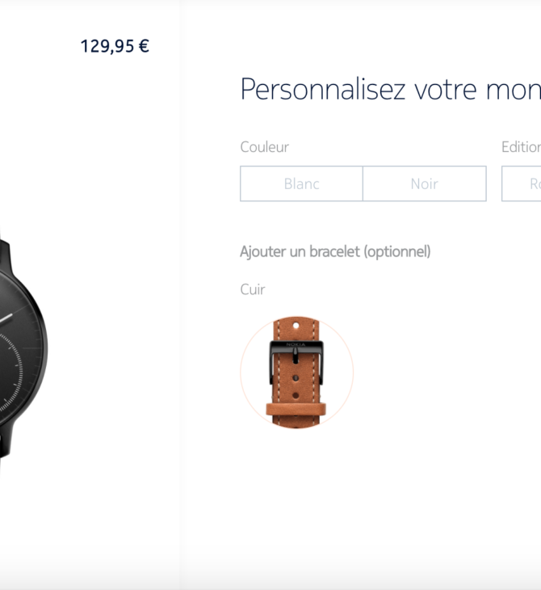Click the Cuir category label

253,289
